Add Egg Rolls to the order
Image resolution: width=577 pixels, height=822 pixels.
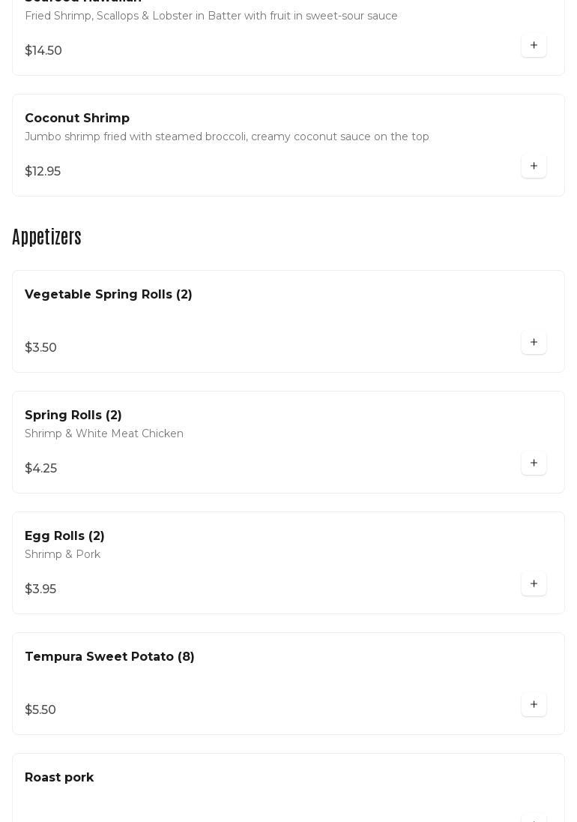[534, 584]
